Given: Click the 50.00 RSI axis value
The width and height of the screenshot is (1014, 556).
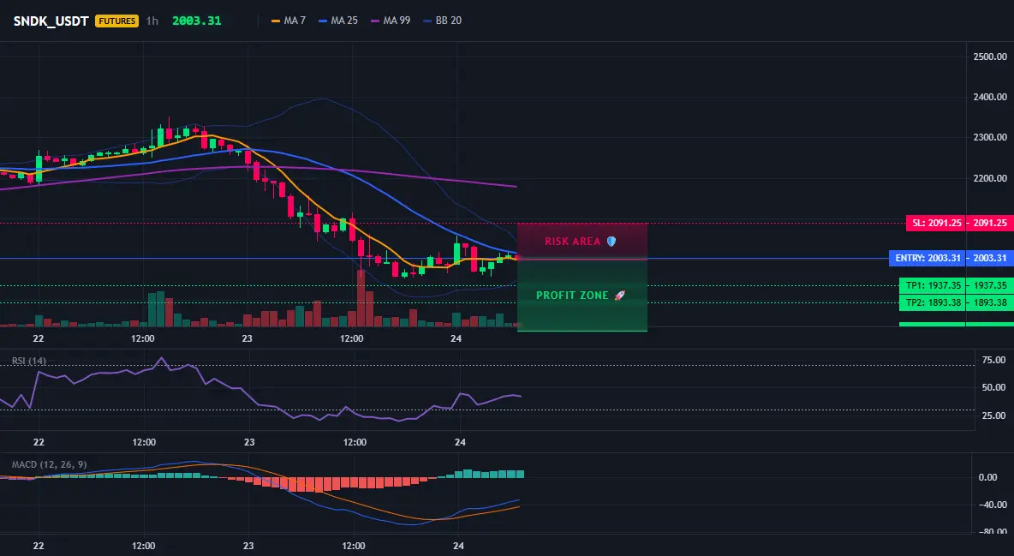Looking at the screenshot, I should 994,388.
